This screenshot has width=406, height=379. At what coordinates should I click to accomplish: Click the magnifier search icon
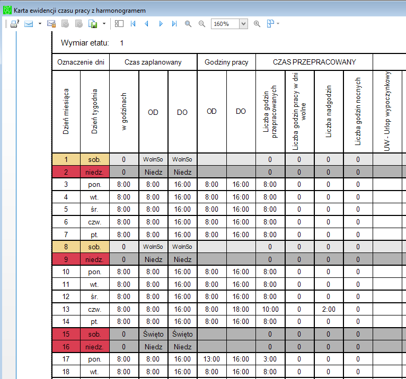pos(188,24)
